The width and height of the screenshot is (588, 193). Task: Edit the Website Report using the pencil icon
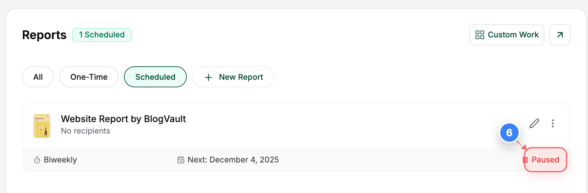pyautogui.click(x=534, y=123)
